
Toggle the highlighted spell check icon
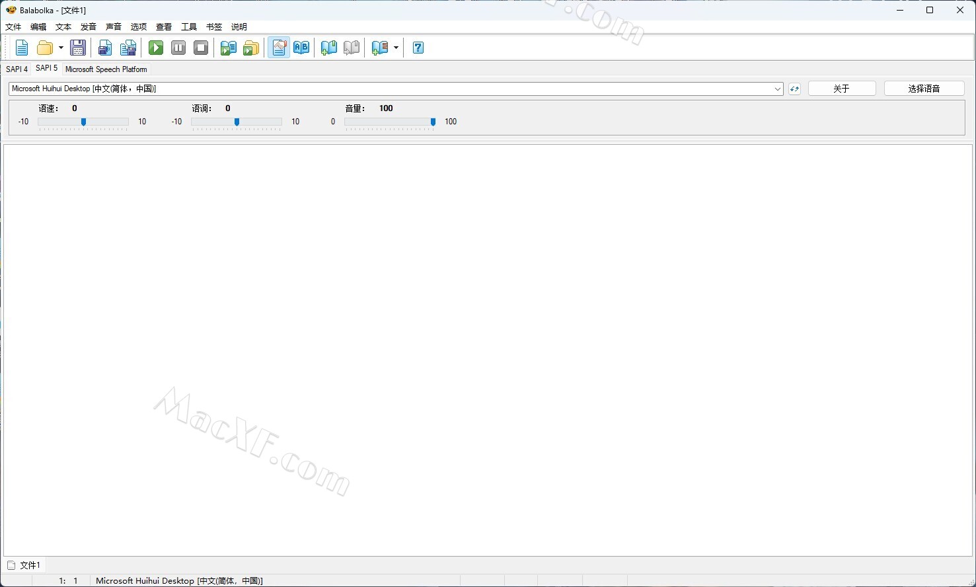[279, 48]
